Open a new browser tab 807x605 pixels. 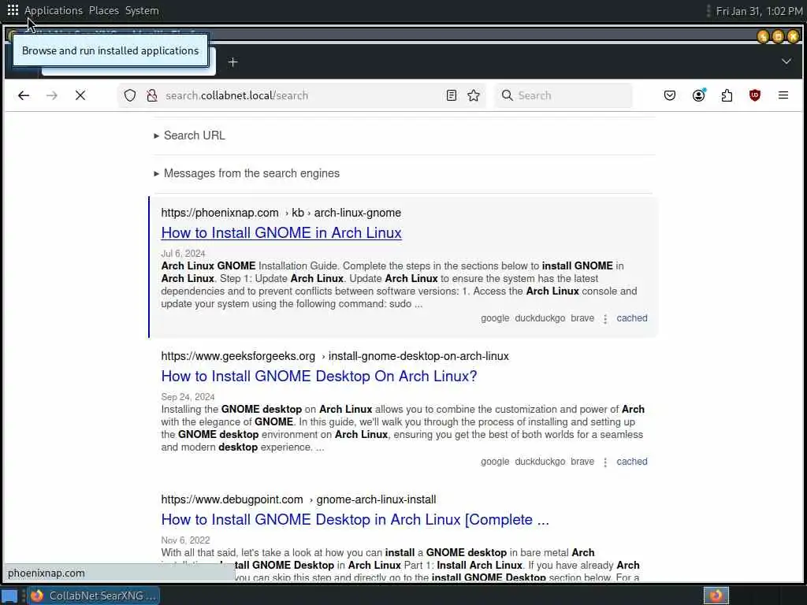[232, 62]
